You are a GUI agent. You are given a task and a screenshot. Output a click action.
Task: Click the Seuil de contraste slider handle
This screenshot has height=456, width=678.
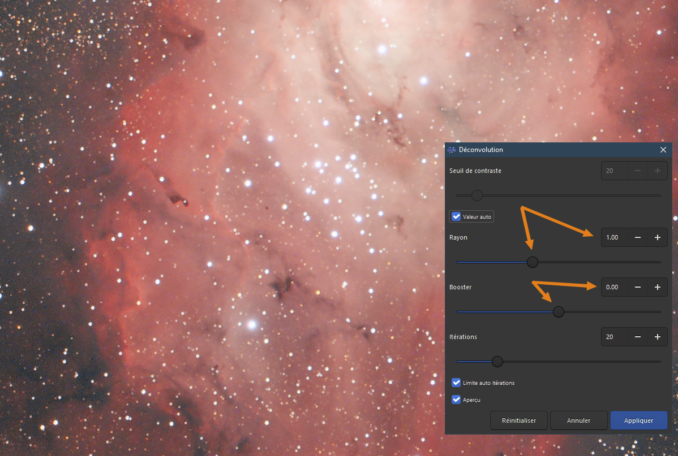[x=477, y=196]
